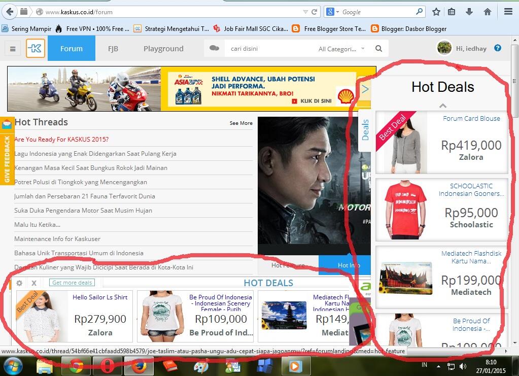Switch to Firefox in the taskbar
Image resolution: width=519 pixels, height=376 pixels.
click(139, 366)
